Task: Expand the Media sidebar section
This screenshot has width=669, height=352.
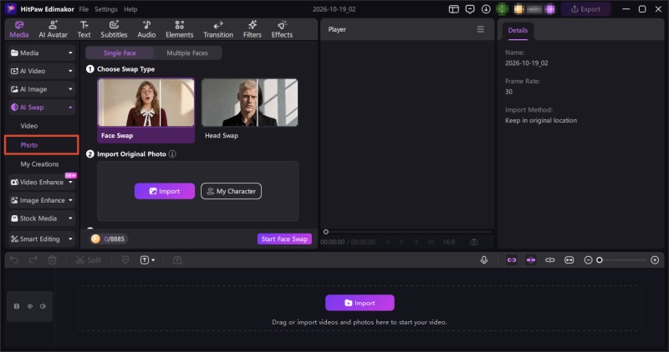Action: (42, 53)
